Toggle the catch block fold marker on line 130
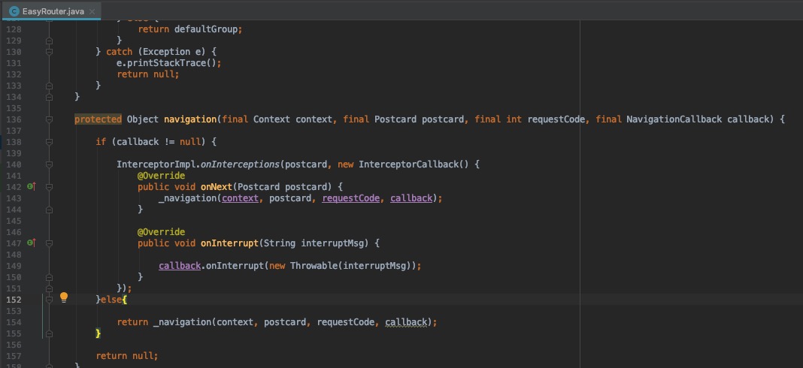This screenshot has height=368, width=803. click(49, 52)
